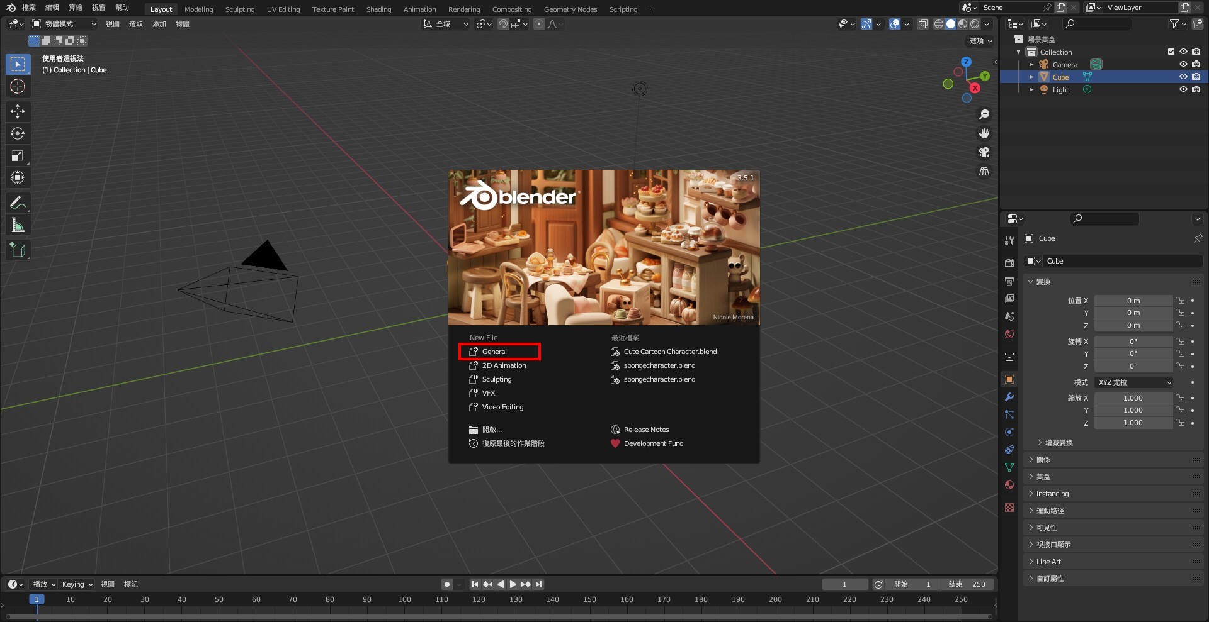The width and height of the screenshot is (1209, 622).
Task: Select the Move tool in left toolbar
Action: [x=18, y=111]
